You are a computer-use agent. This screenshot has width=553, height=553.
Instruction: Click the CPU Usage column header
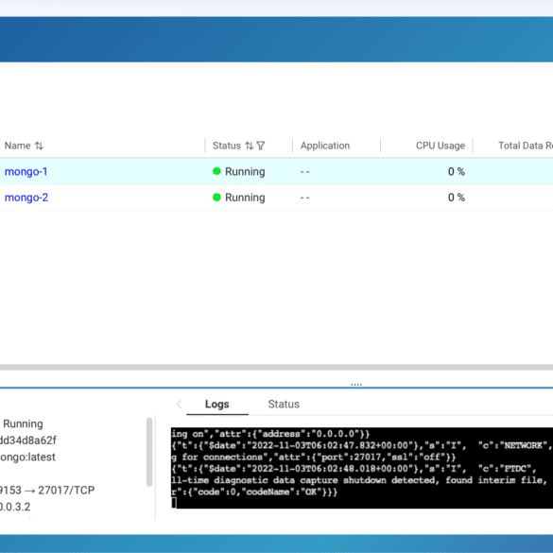pos(441,146)
